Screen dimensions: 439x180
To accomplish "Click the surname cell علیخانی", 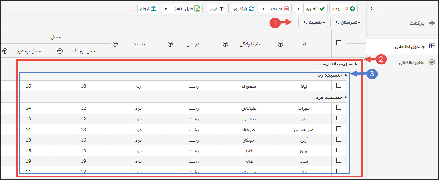I will click(x=249, y=108).
